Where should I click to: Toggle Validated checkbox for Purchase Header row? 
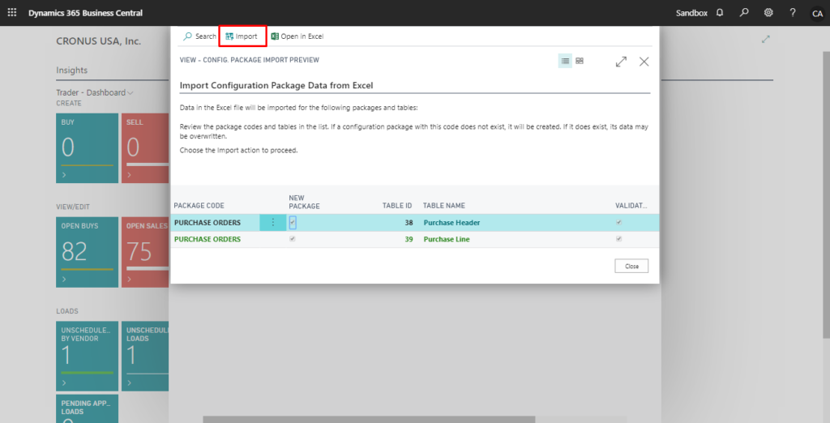point(618,222)
